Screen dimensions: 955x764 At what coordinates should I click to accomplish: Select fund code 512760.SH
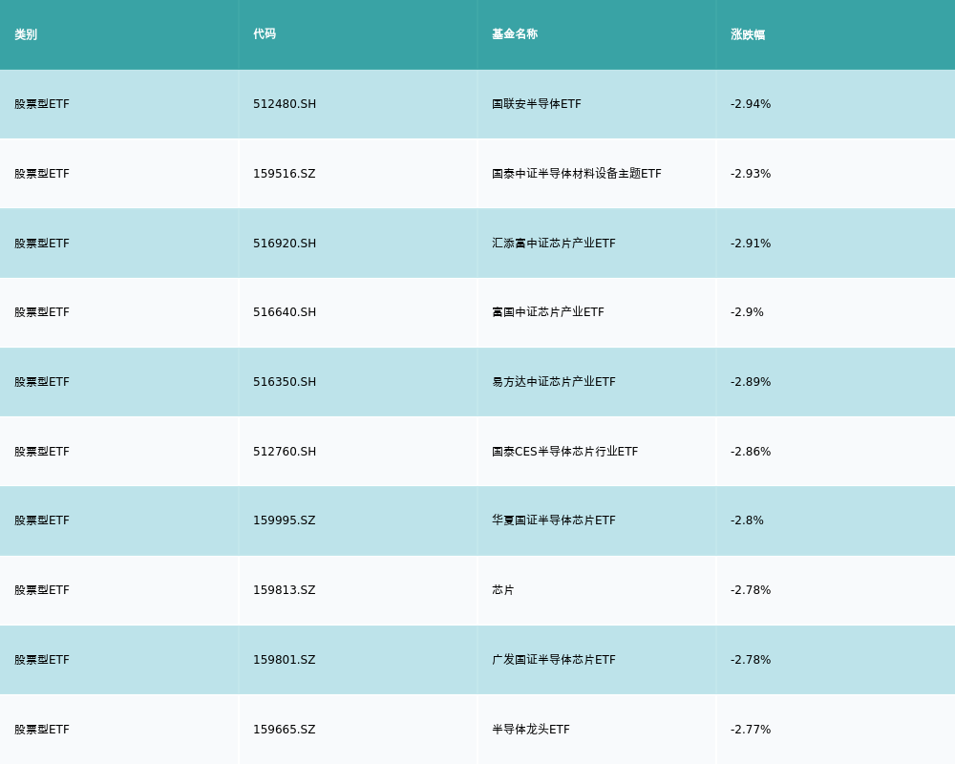(x=285, y=452)
